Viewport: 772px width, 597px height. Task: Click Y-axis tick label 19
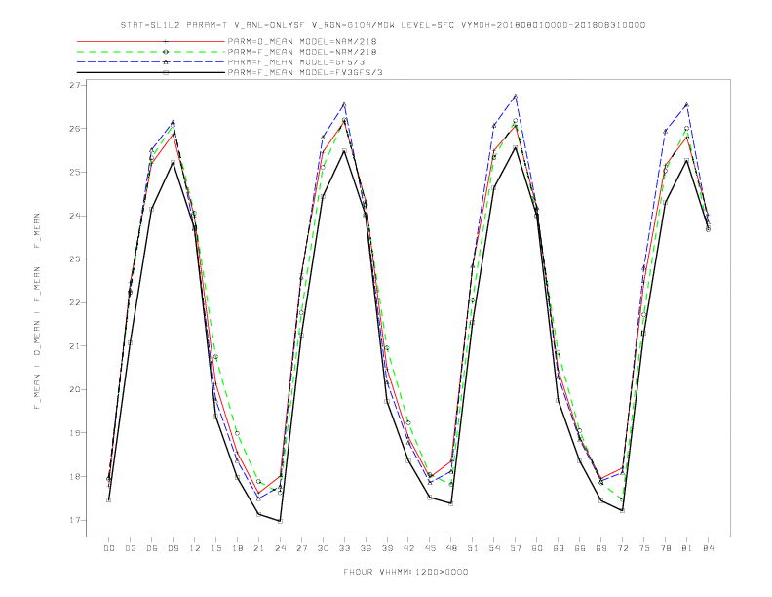75,433
